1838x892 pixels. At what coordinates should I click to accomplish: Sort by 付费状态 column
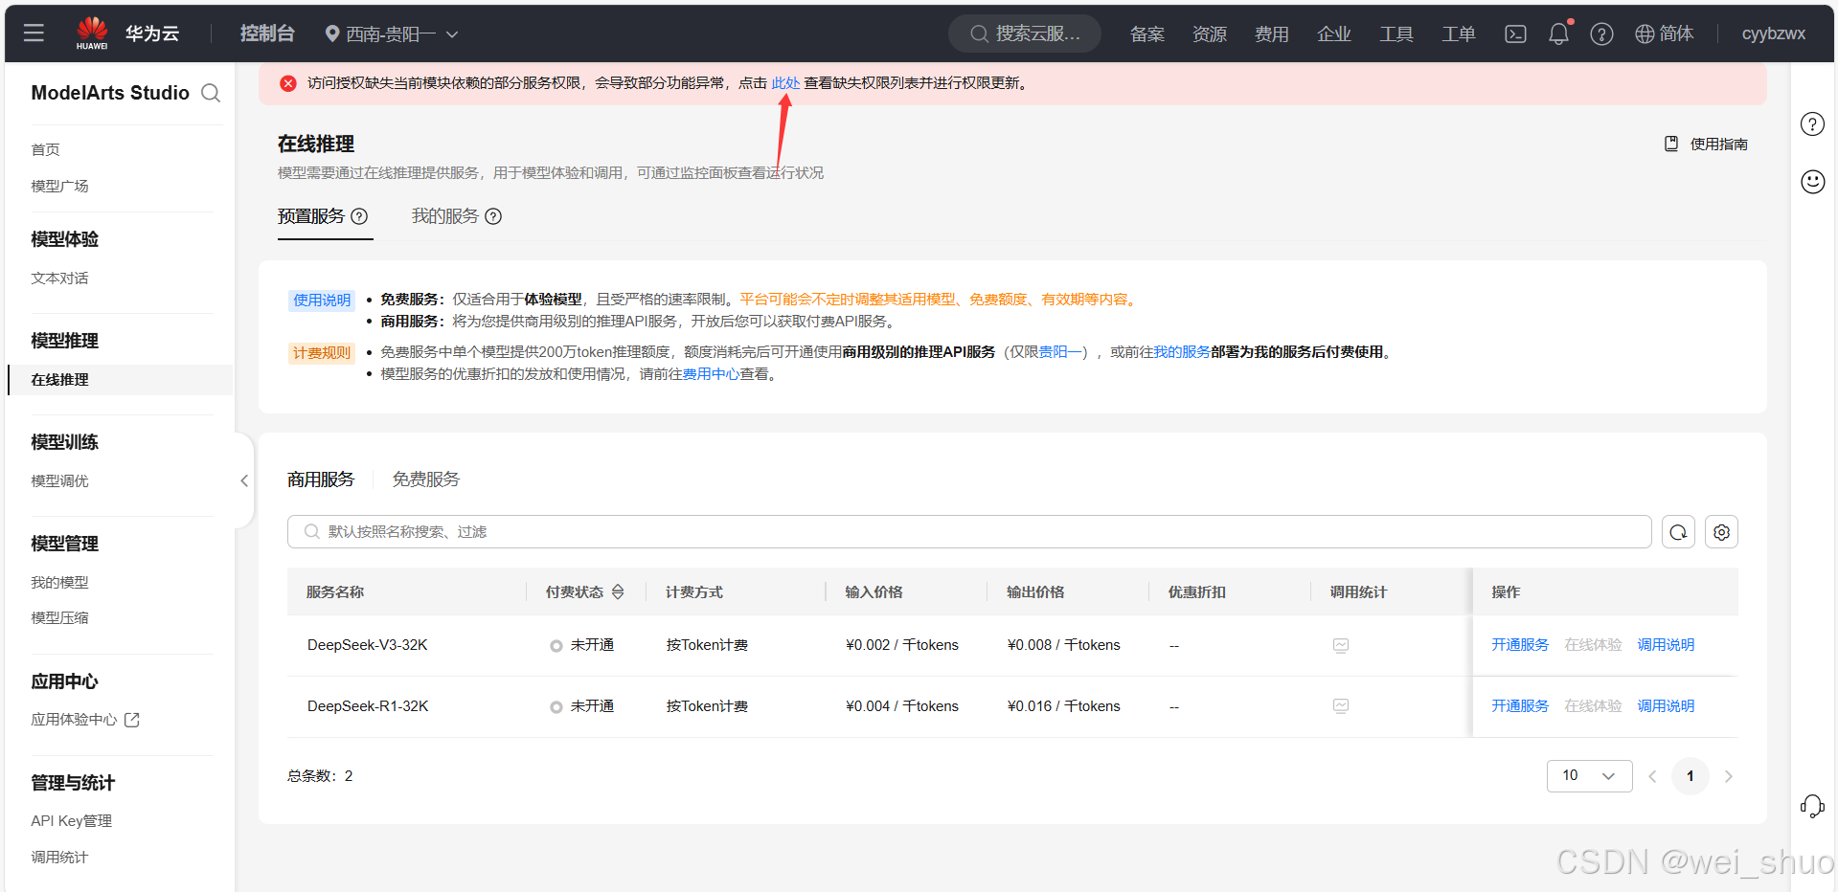(x=618, y=592)
